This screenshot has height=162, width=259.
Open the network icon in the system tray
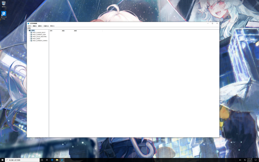[245, 160]
